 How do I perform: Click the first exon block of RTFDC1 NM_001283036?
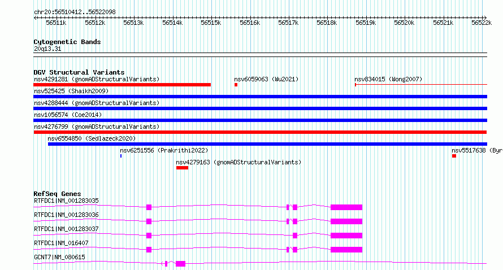[x=149, y=221]
